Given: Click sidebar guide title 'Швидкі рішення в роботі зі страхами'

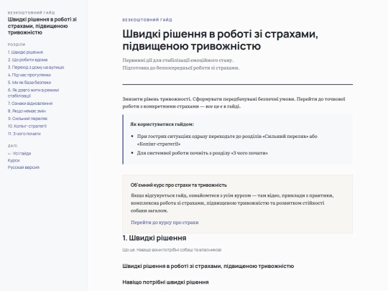Looking at the screenshot, I should 42,26.
